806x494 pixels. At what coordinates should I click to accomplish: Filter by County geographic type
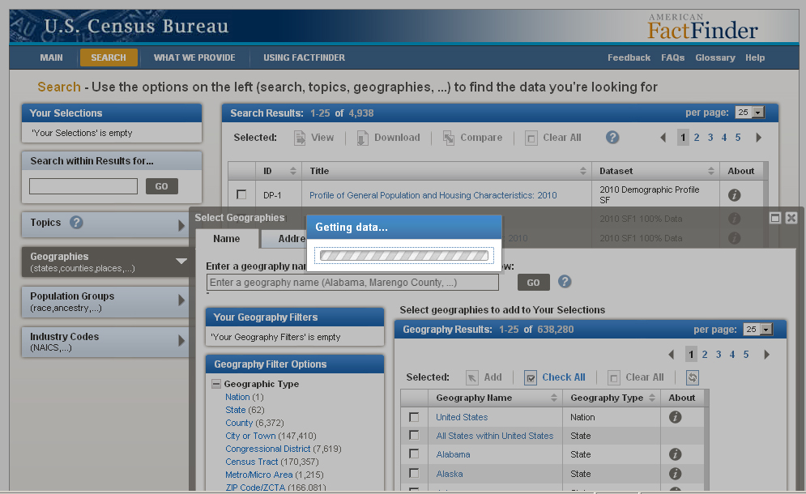(239, 423)
